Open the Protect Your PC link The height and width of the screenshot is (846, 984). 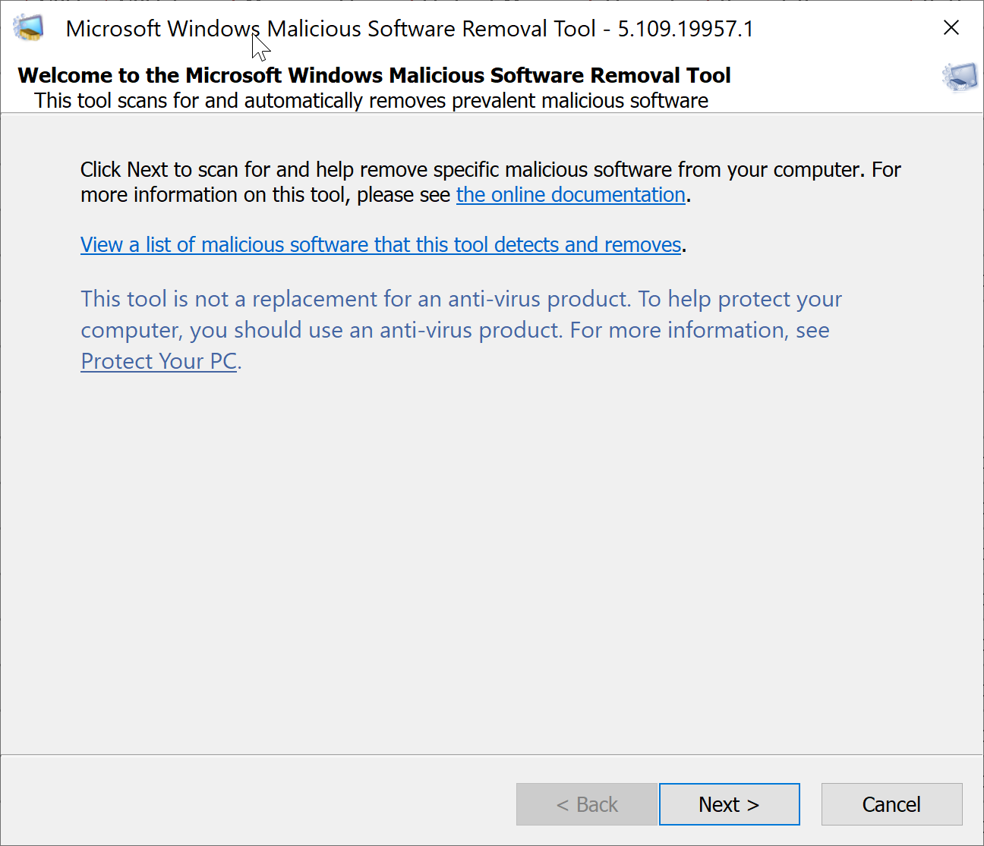point(159,361)
